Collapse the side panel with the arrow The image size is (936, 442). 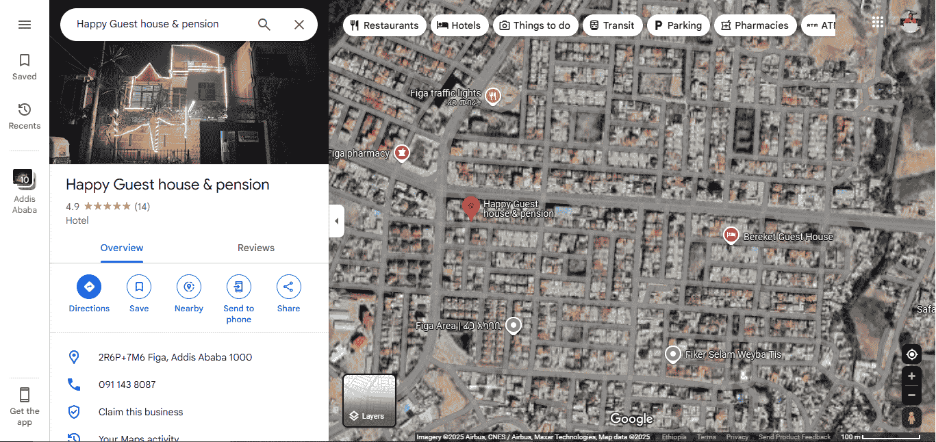(x=336, y=221)
